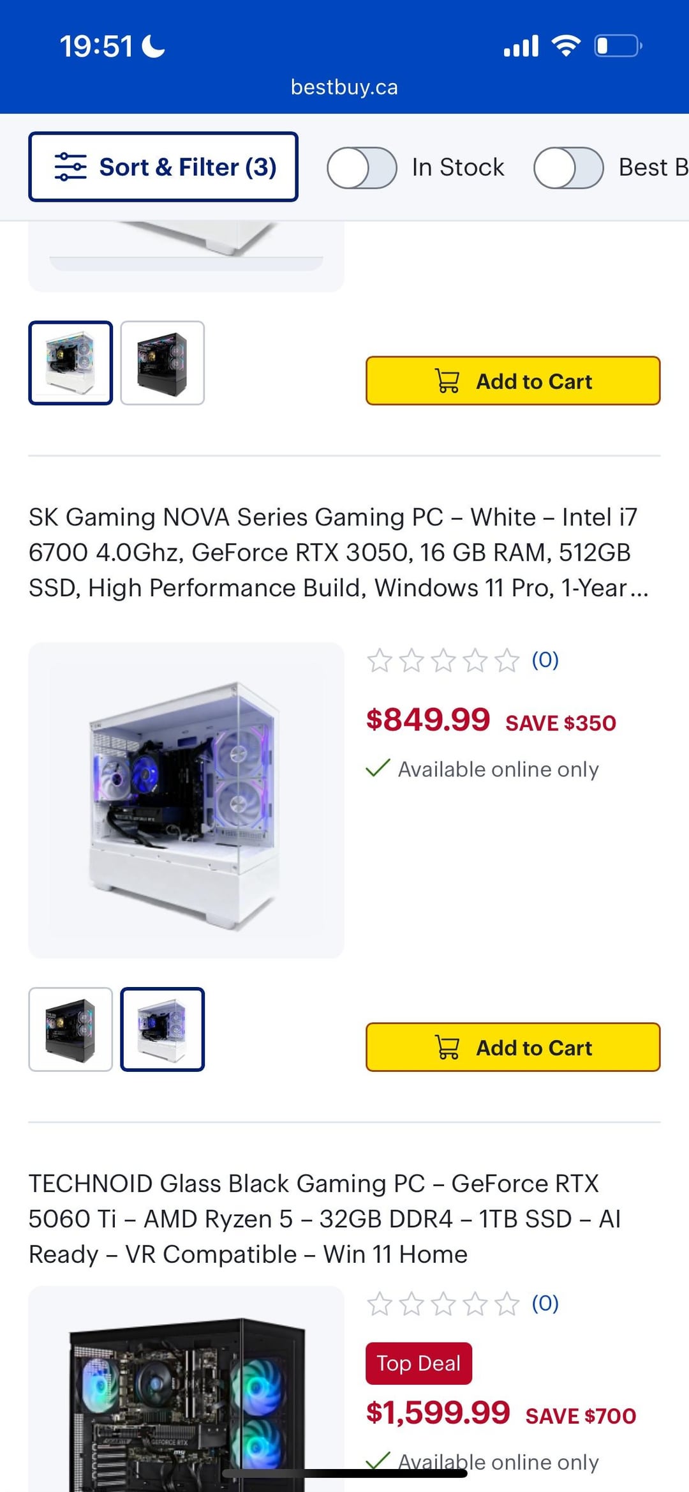
Task: Choose white variant thumbnail of top product
Action: point(71,363)
